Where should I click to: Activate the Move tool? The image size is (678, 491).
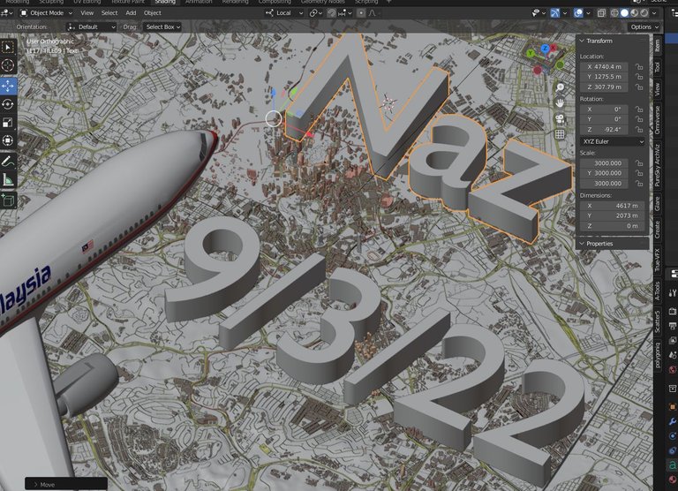[8, 86]
